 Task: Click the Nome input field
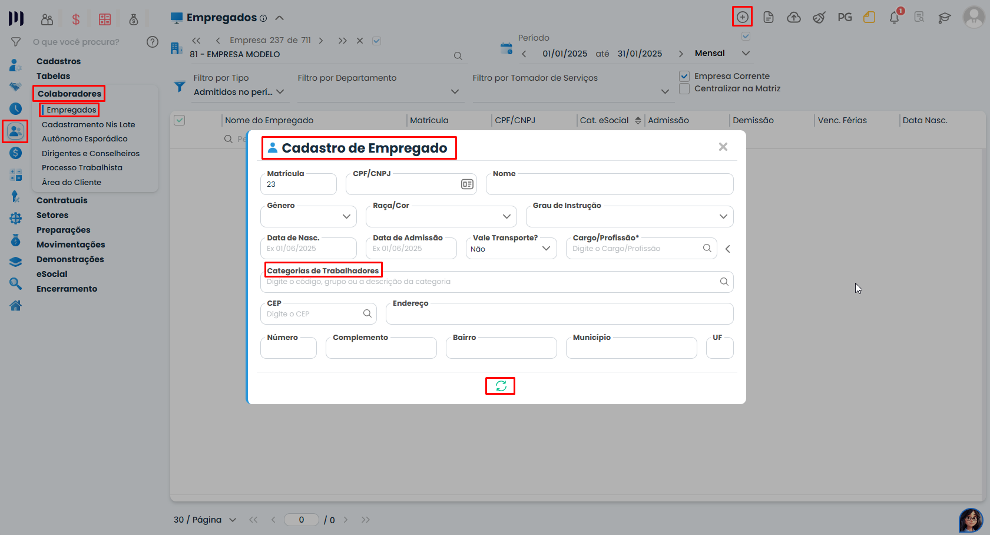[609, 185]
